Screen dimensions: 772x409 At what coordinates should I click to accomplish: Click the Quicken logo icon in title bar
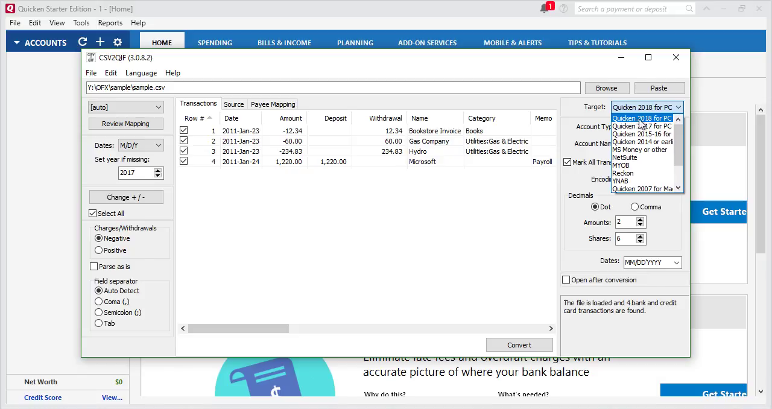click(x=10, y=8)
